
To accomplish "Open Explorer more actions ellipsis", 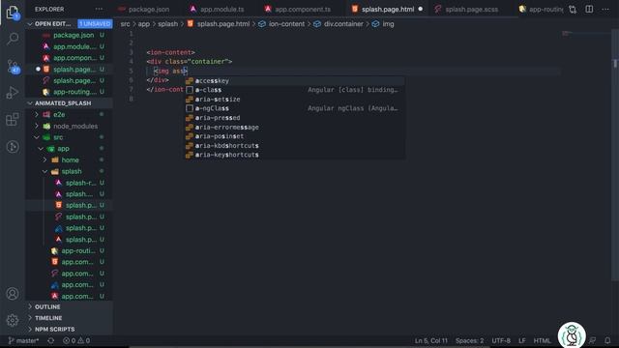I will 99,9.
